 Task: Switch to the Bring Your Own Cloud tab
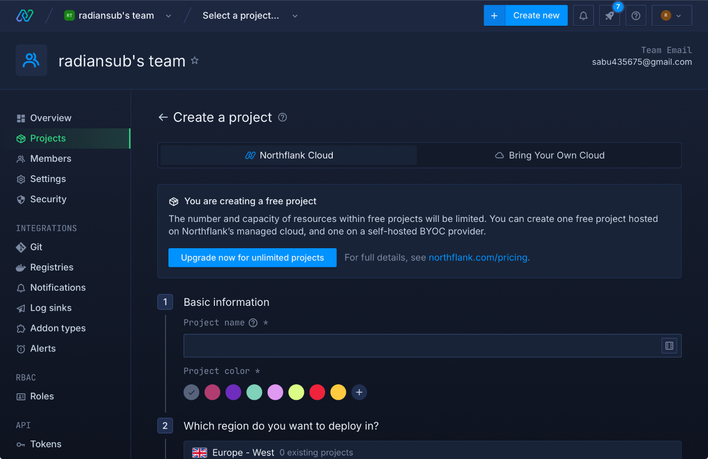(x=549, y=155)
